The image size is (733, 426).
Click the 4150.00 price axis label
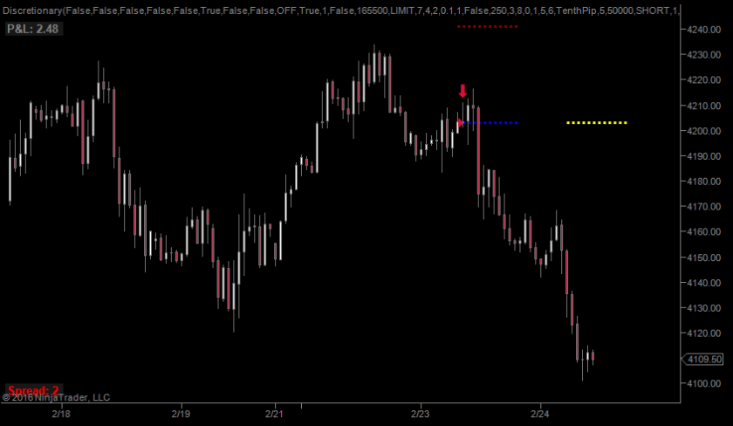click(x=703, y=258)
